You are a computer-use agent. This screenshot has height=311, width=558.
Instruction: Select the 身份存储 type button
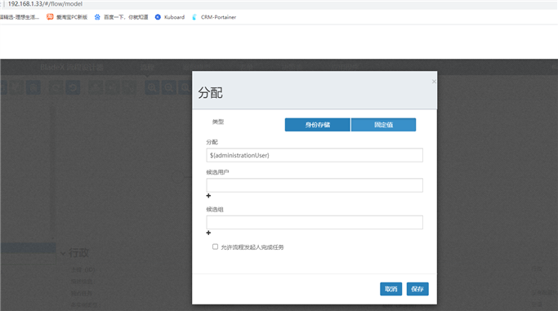318,125
